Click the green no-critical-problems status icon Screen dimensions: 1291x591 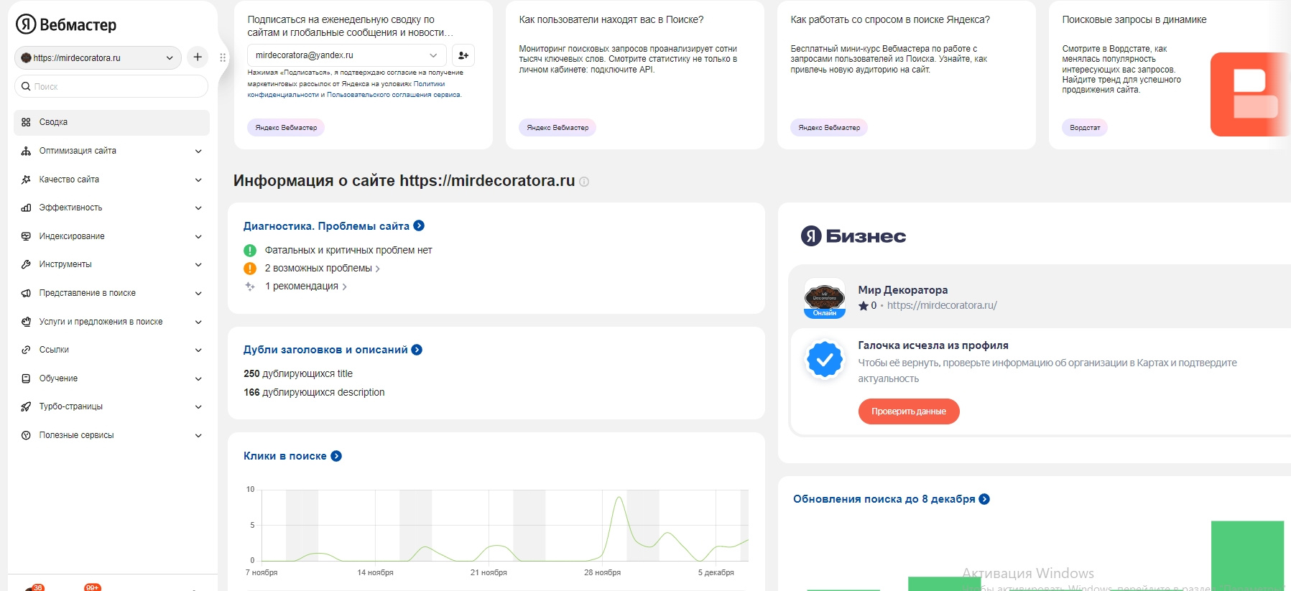click(250, 251)
